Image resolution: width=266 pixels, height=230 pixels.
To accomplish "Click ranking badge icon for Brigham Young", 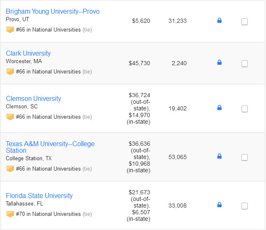I will 10,30.
